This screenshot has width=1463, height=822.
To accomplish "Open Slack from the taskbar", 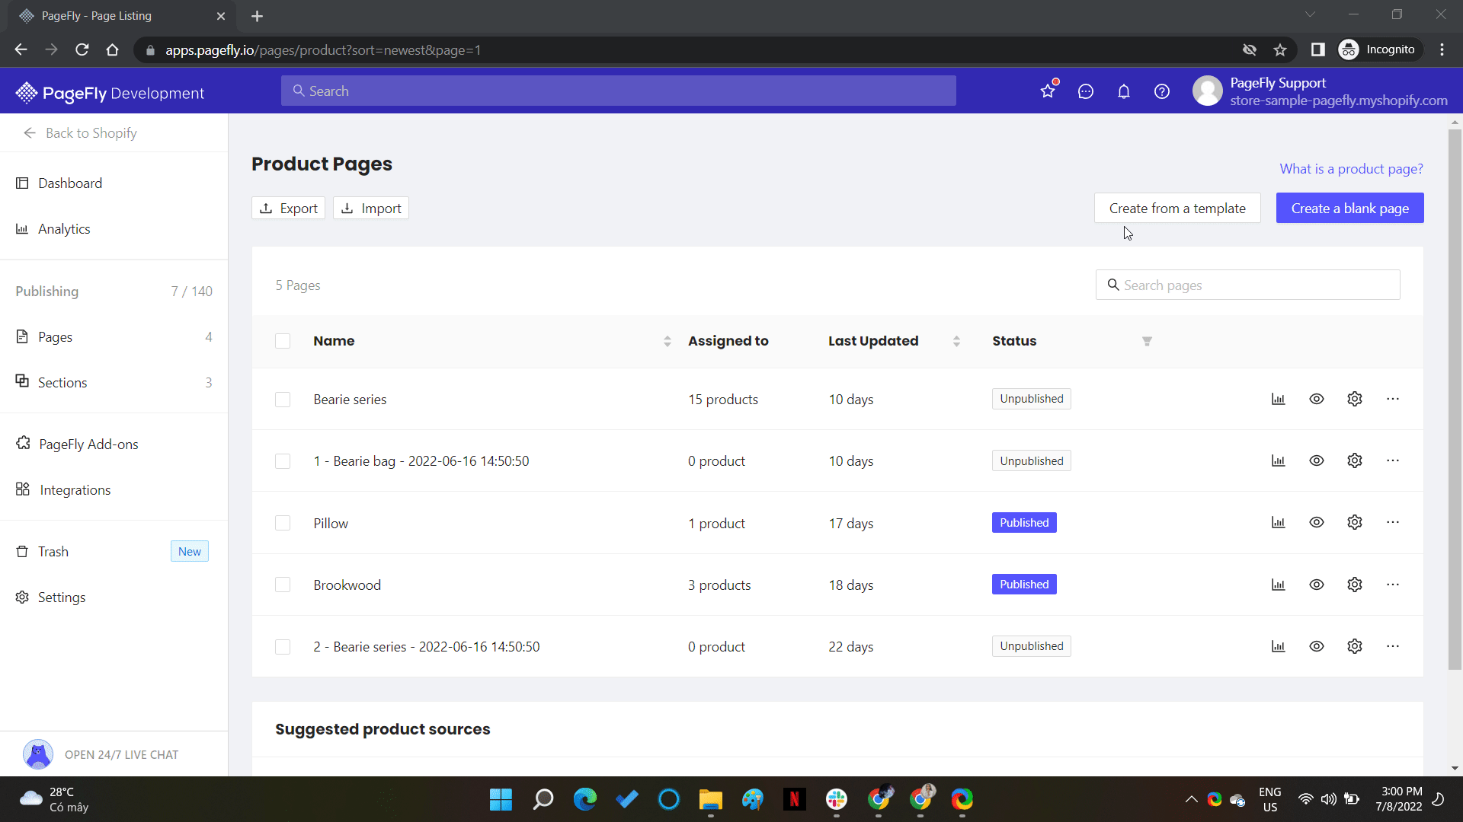I will (x=837, y=799).
